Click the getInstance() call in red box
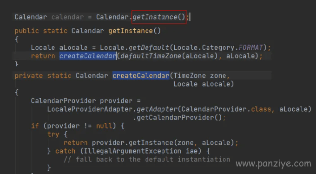 click(x=158, y=17)
